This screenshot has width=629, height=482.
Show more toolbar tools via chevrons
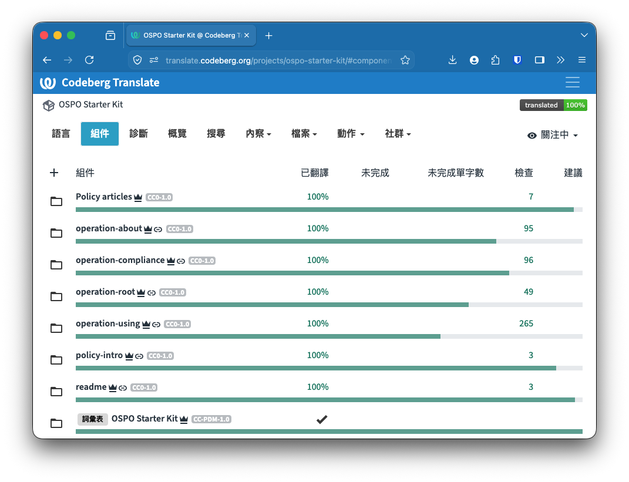(x=561, y=60)
